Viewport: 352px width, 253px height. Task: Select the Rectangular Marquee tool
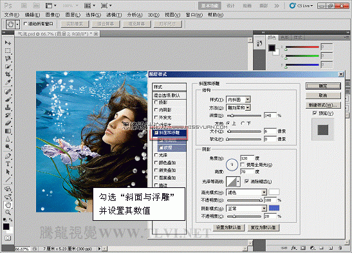tap(8, 51)
